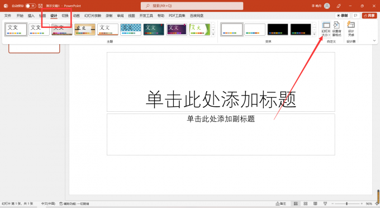
Task: Click the pen/ink icon in title bar
Action: (x=339, y=6)
